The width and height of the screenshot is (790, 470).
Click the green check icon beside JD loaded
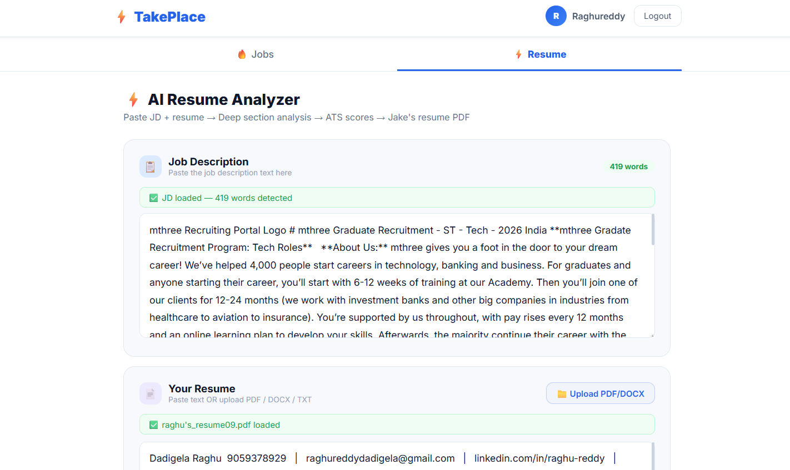(154, 198)
